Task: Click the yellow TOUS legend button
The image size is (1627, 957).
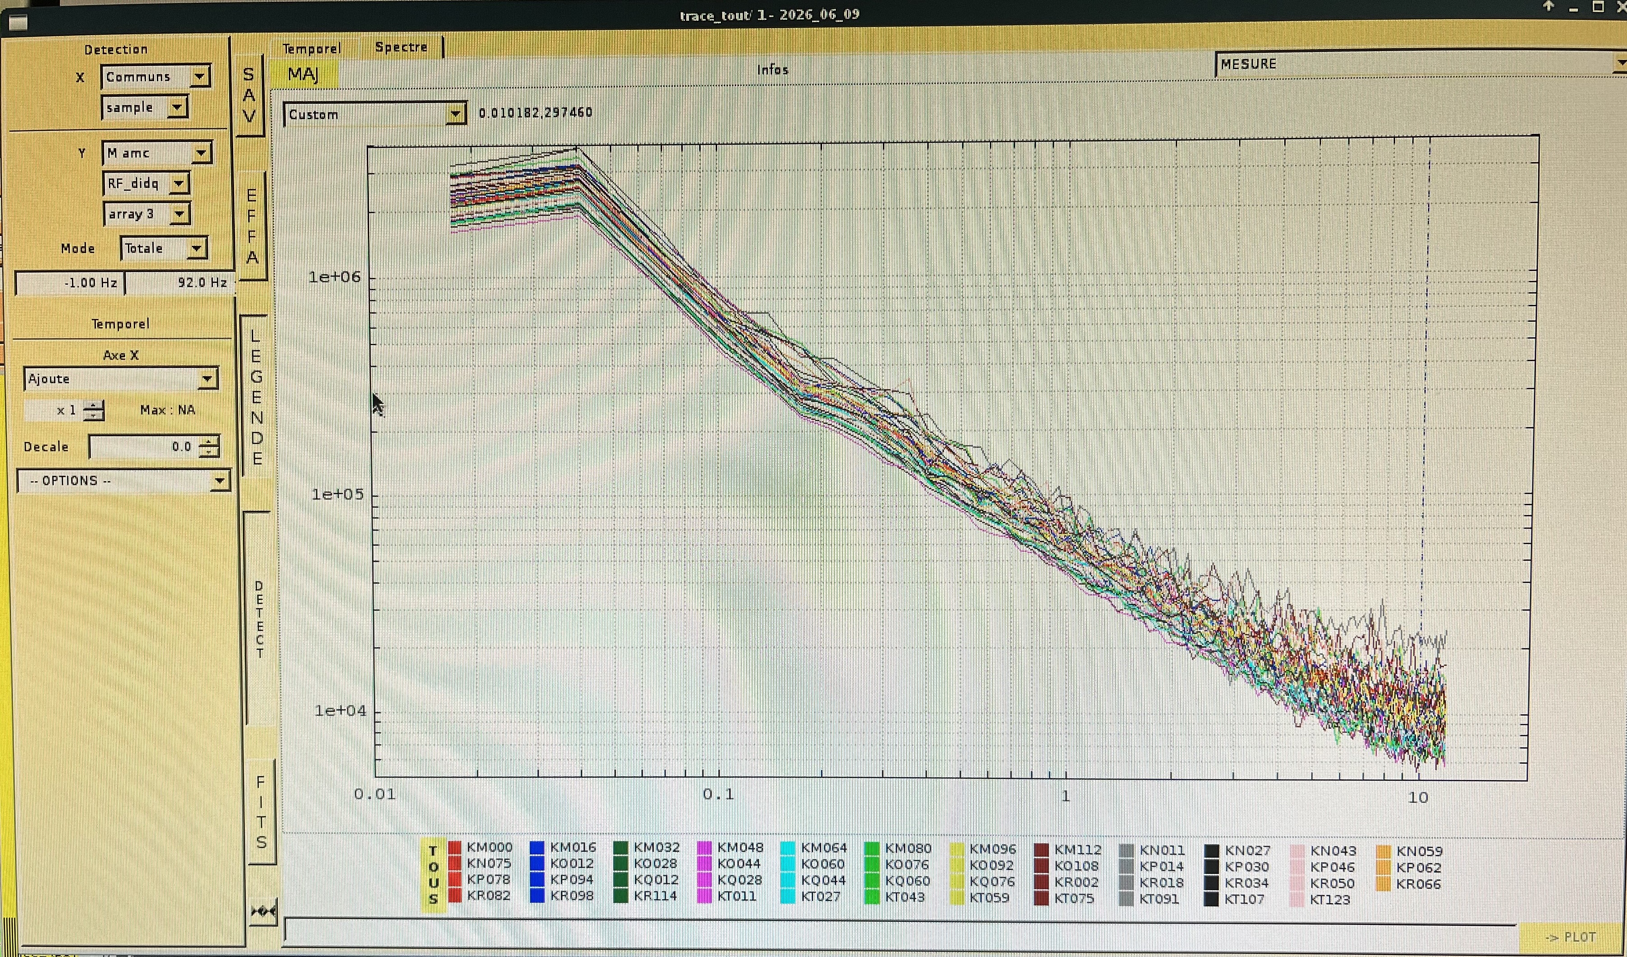Action: (433, 874)
